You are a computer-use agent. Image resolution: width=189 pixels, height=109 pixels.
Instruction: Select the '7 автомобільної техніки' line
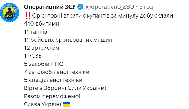click(57, 72)
